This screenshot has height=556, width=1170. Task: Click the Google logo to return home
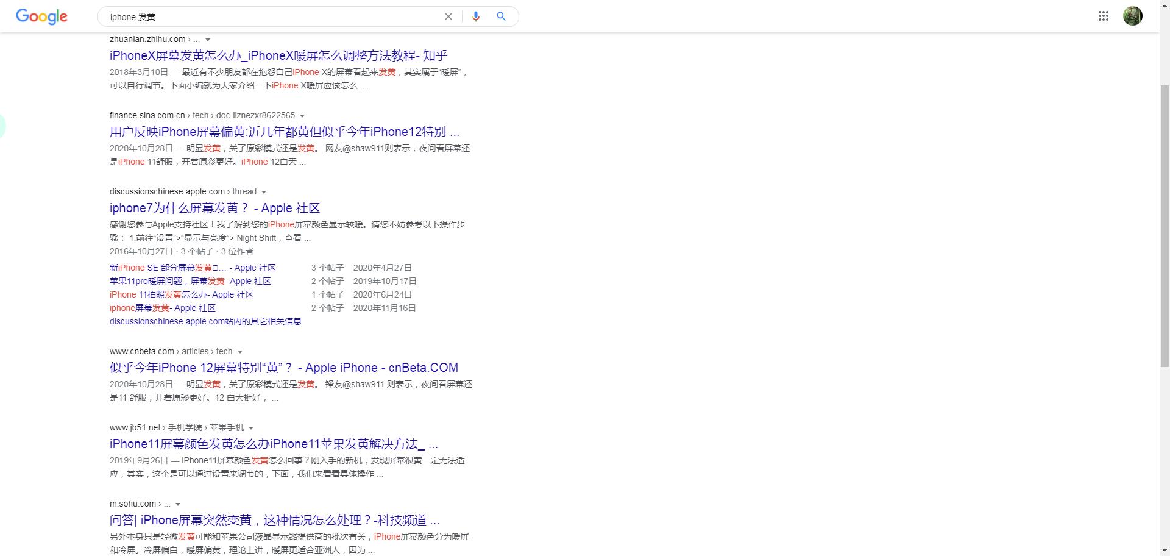point(41,16)
